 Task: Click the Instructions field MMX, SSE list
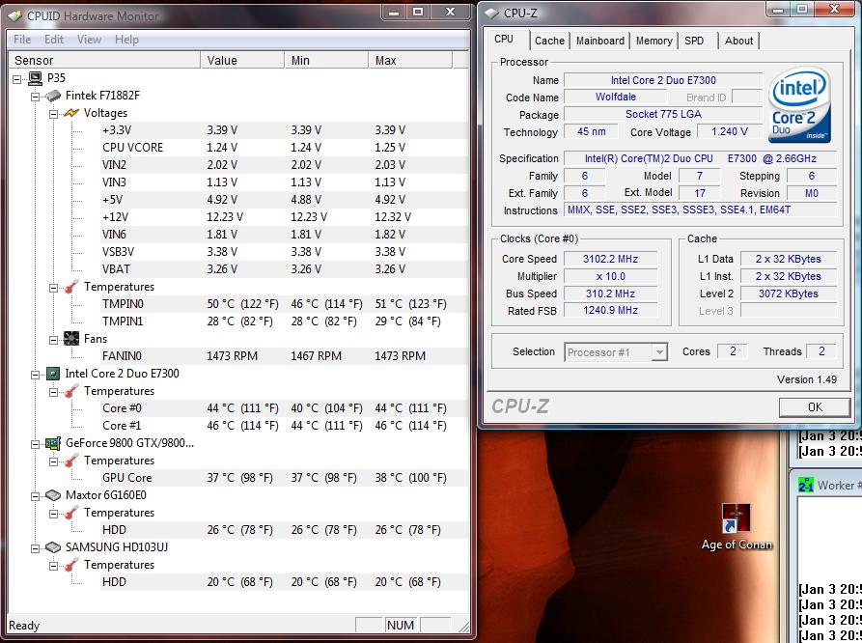point(701,210)
